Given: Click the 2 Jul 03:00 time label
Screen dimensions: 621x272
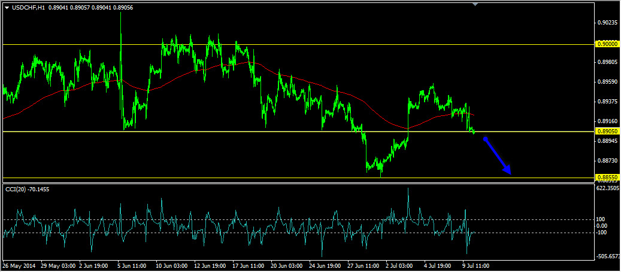Looking at the screenshot, I should point(401,265).
